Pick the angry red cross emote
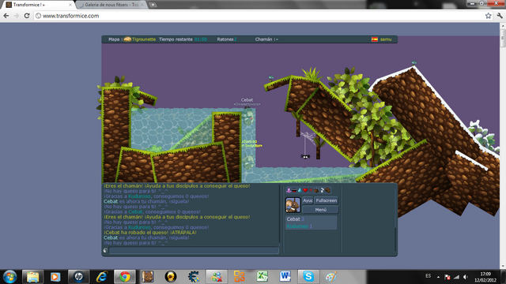Viewport: 506px width, 284px height. tap(311, 190)
